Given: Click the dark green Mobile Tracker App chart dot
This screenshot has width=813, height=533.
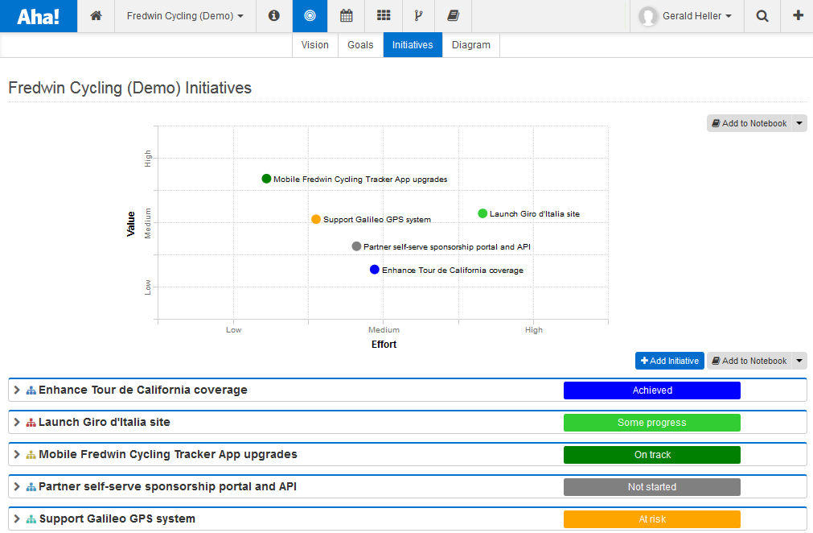Looking at the screenshot, I should click(x=266, y=179).
